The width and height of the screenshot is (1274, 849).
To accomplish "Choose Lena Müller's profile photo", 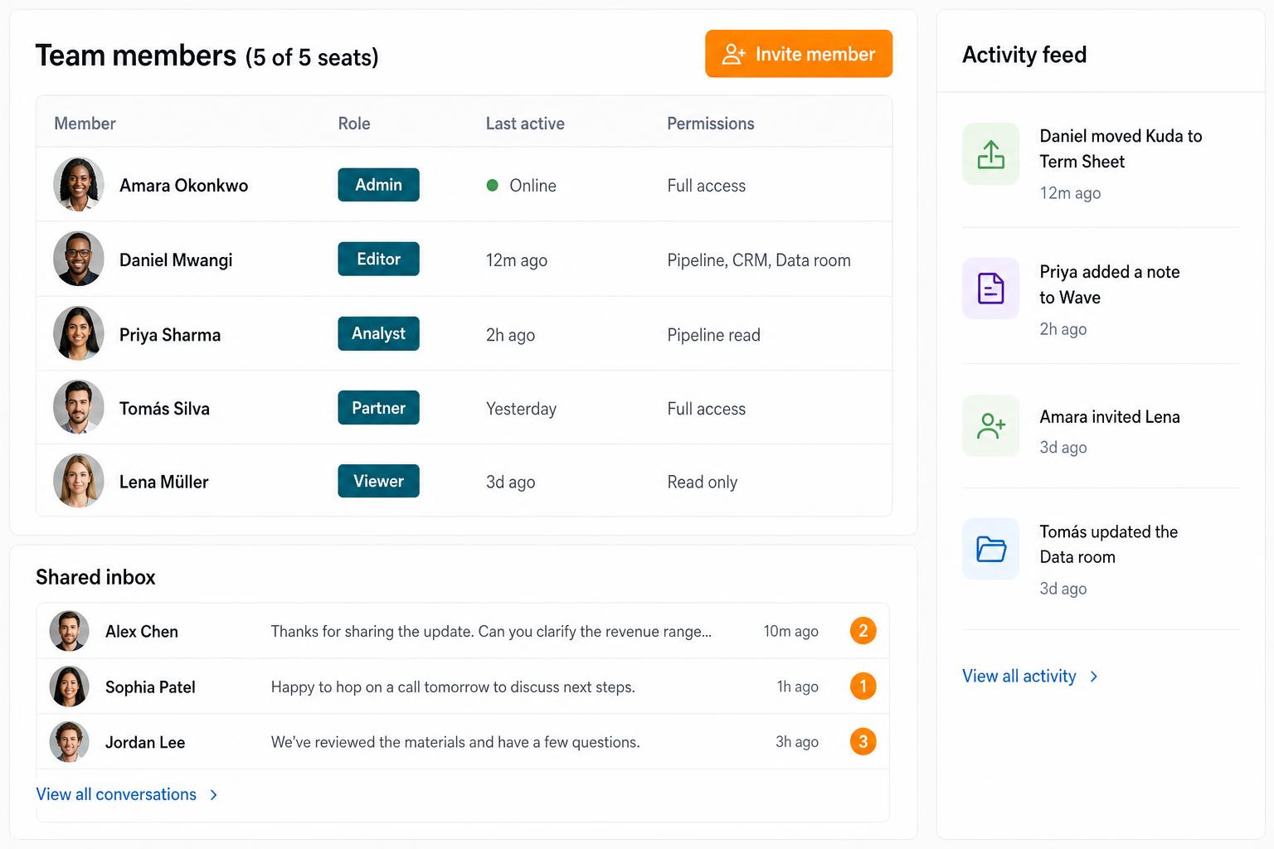I will click(x=79, y=481).
